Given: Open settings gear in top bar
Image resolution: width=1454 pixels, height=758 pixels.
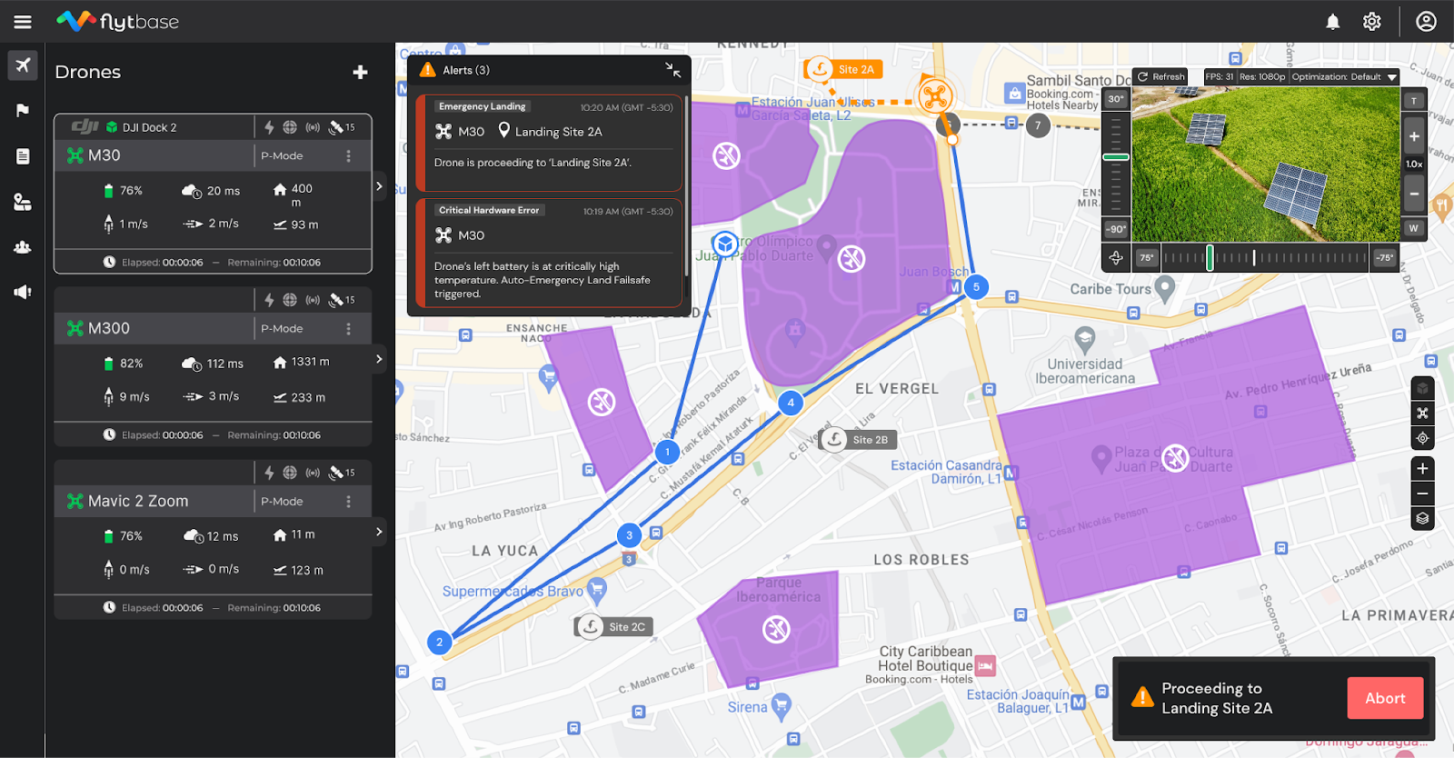Looking at the screenshot, I should (1372, 22).
